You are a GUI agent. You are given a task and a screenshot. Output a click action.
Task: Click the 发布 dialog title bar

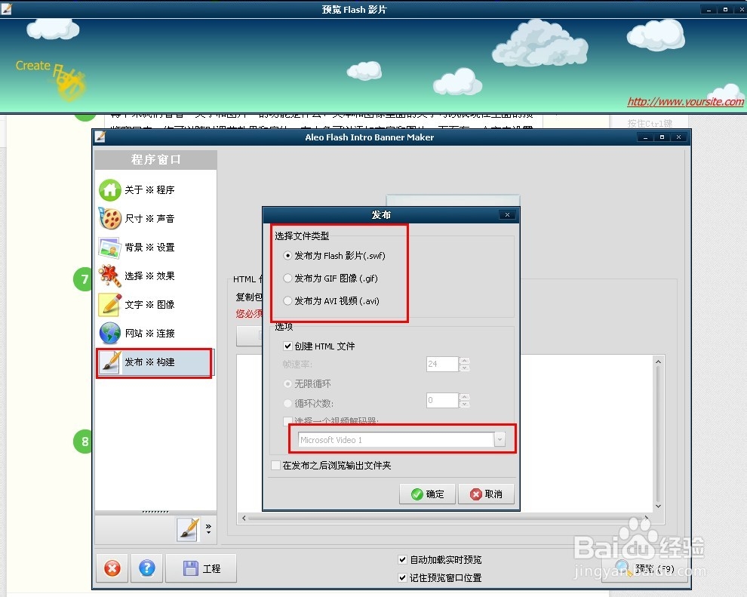(x=381, y=214)
